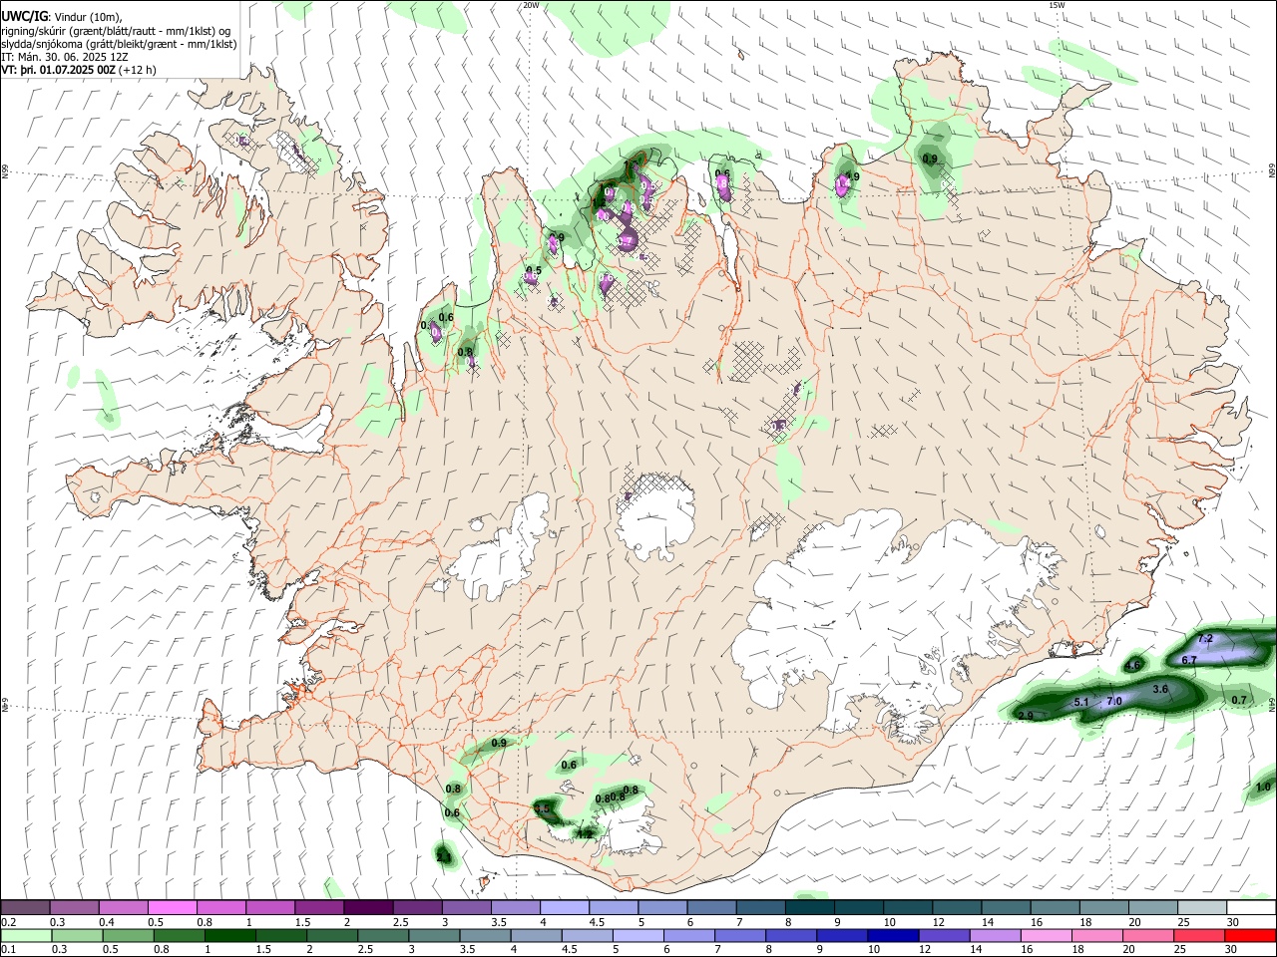Click the '20W' longitude label

coord(531,5)
